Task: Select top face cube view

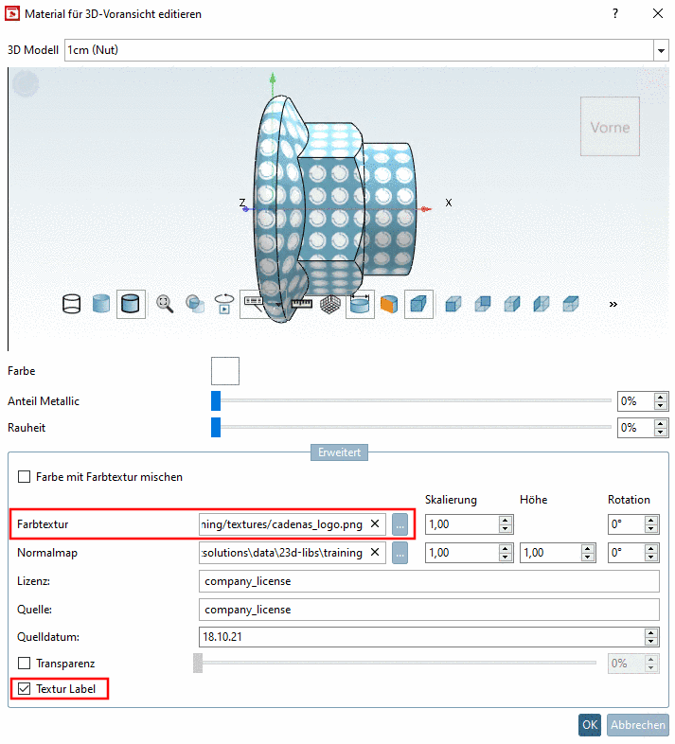Action: [571, 304]
